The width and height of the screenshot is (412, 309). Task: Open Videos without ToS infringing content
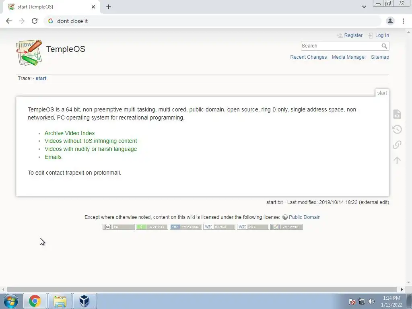tap(91, 141)
